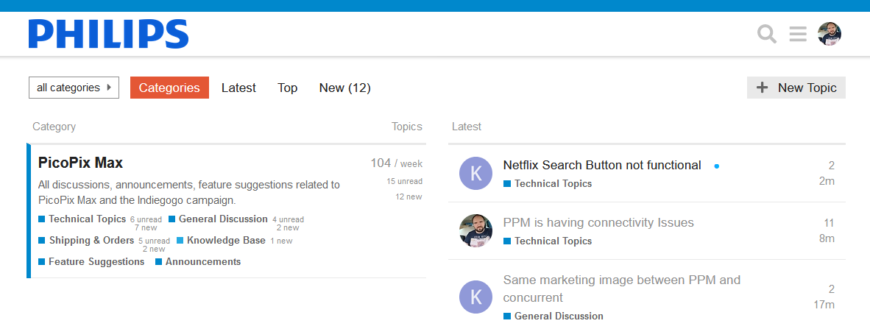Click the 15 unread count for PicoPix Max
The height and width of the screenshot is (329, 870).
(x=405, y=181)
